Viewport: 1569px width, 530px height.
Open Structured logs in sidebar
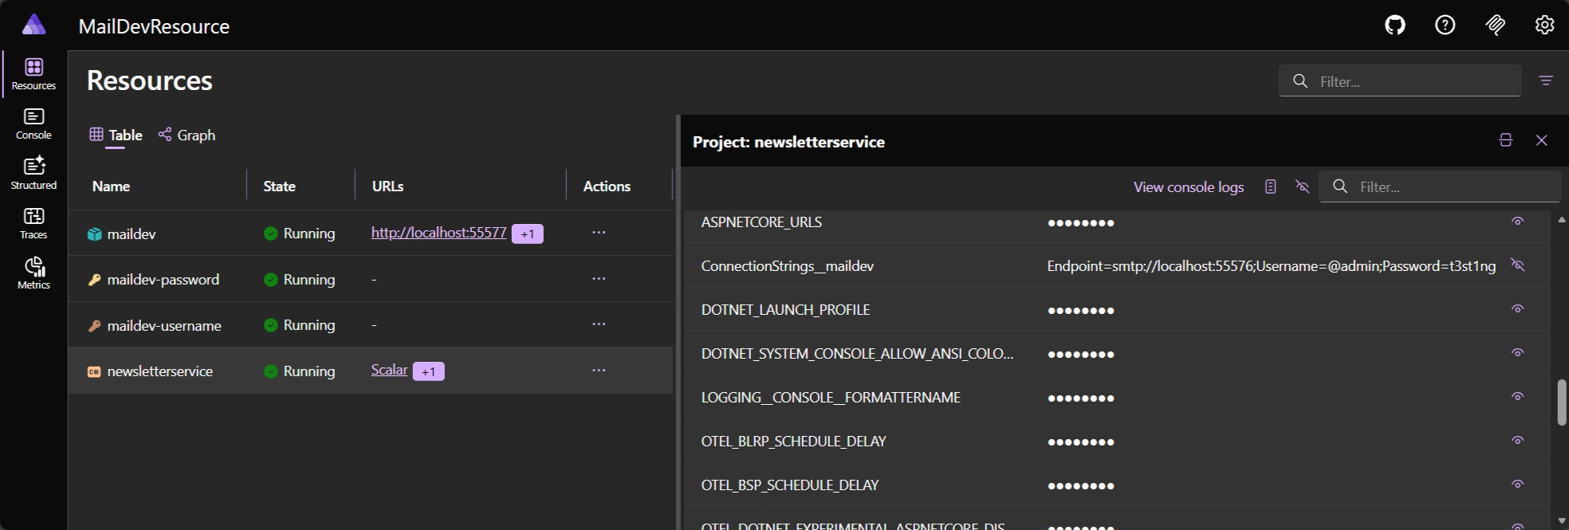[x=33, y=174]
